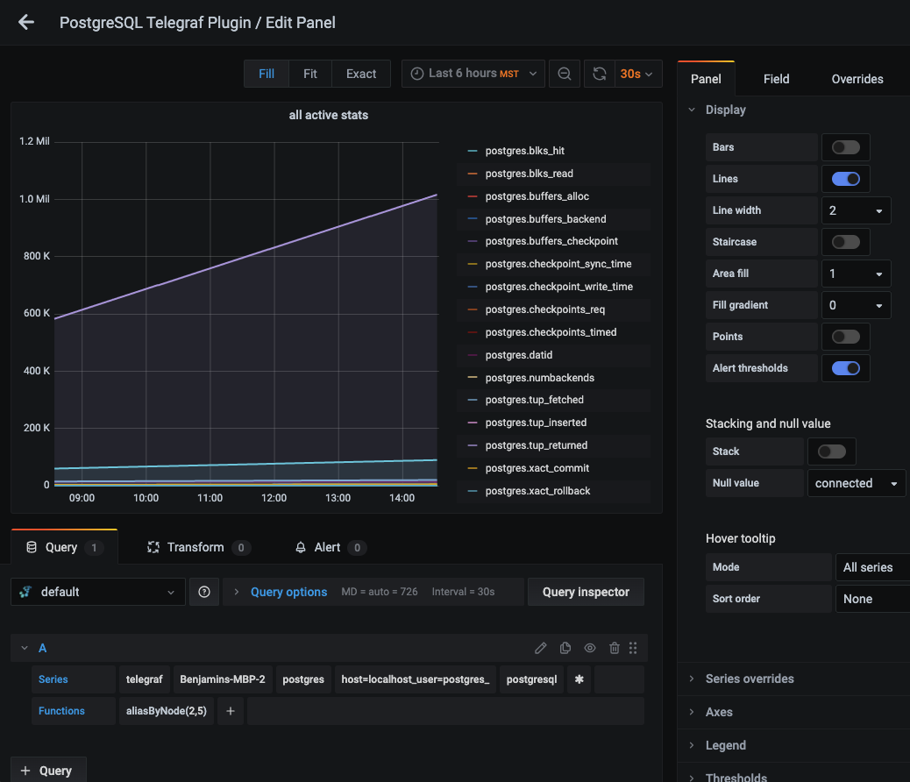Grab query A drag handle icon
Image resolution: width=910 pixels, height=782 pixels.
pyautogui.click(x=633, y=648)
